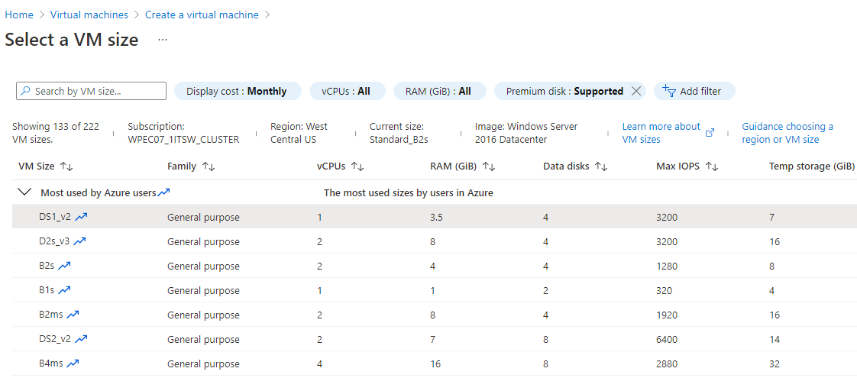Image resolution: width=857 pixels, height=378 pixels.
Task: Open Guidance choosing a region or VM size
Action: 787,133
